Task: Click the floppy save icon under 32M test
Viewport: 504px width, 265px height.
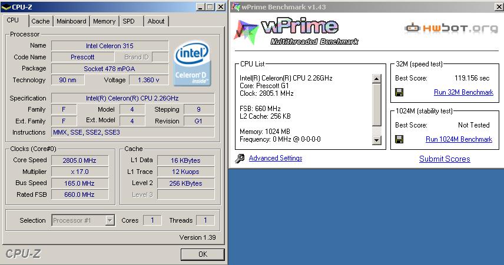Action: pos(399,92)
